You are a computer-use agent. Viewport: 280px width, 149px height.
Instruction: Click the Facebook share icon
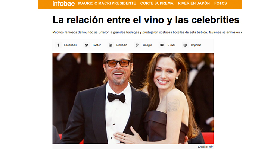point(58,45)
